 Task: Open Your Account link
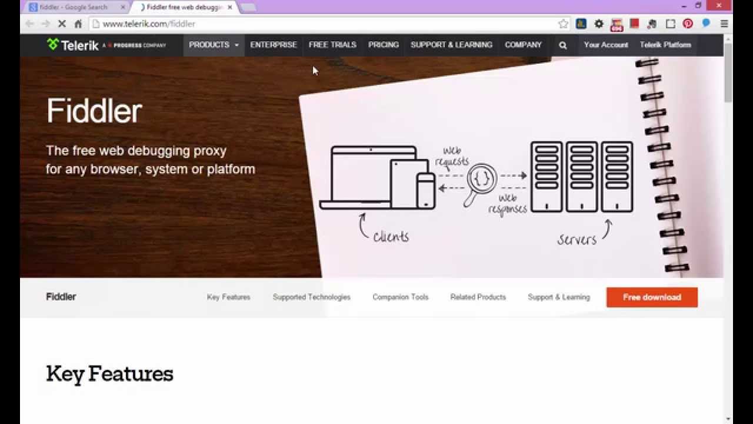click(606, 45)
